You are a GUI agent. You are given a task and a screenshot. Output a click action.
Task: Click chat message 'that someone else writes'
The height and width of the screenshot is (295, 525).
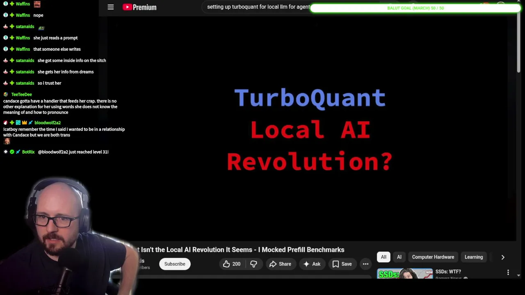57,49
